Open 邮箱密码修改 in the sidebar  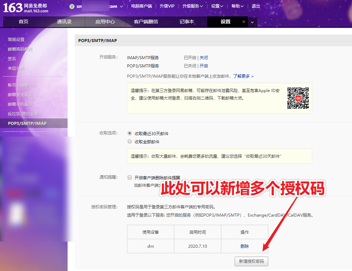click(x=20, y=49)
